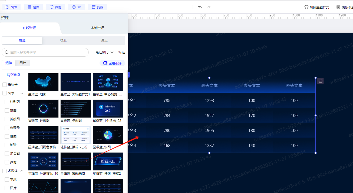Select the 收藏 tab
353x193 pixels.
click(x=63, y=40)
